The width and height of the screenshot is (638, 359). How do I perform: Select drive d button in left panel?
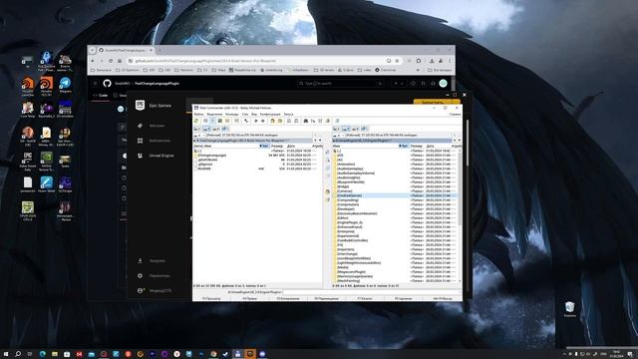tap(206, 129)
